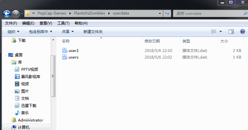Collapse the 库 tree node
Viewport: 248px width, 130px height.
9,62
